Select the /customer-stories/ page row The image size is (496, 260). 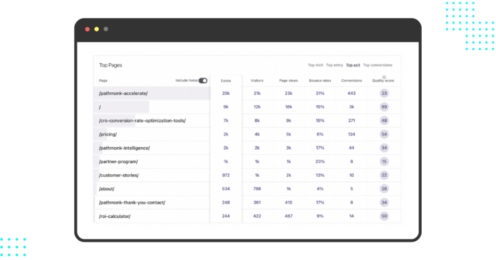119,175
